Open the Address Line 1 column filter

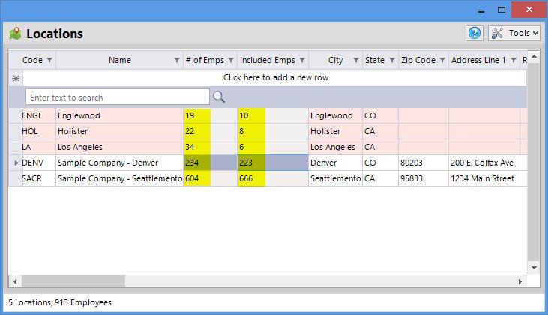pyautogui.click(x=514, y=60)
